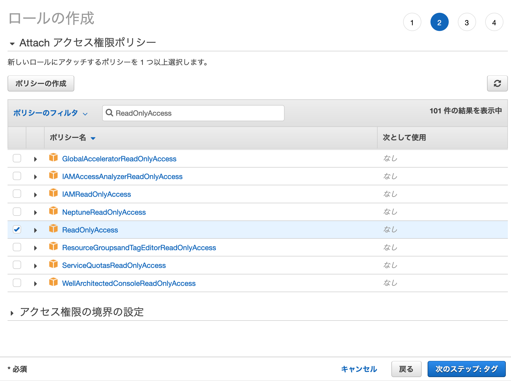Click the policy icon beside NeptuneReadOnlyAccess
The height and width of the screenshot is (381, 511).
coord(53,211)
